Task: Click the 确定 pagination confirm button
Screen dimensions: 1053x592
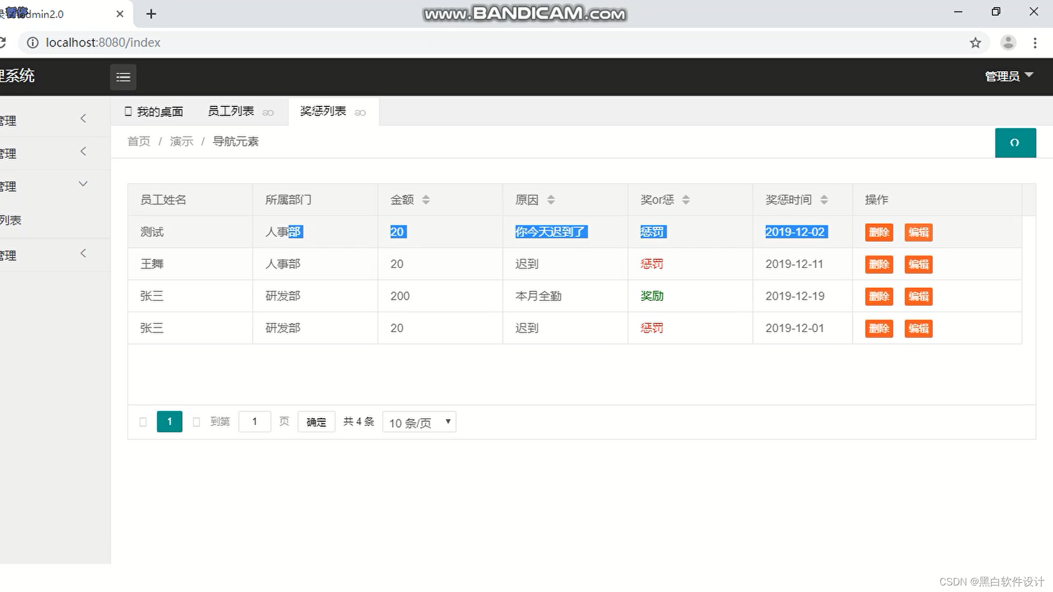Action: click(x=316, y=422)
